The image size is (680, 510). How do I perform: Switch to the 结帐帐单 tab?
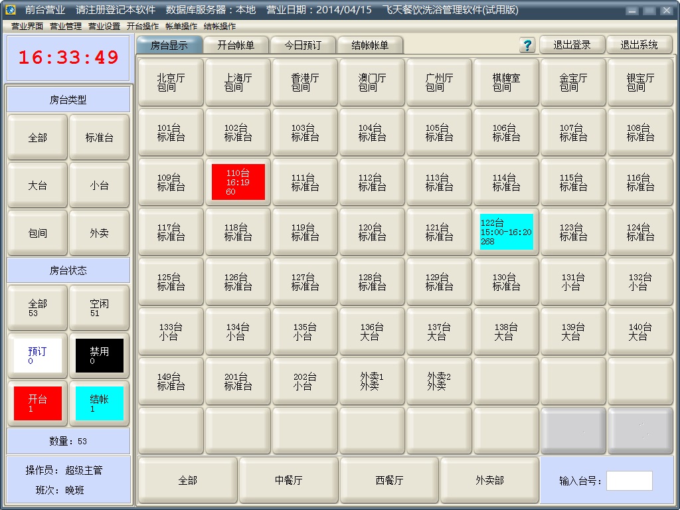click(x=370, y=45)
